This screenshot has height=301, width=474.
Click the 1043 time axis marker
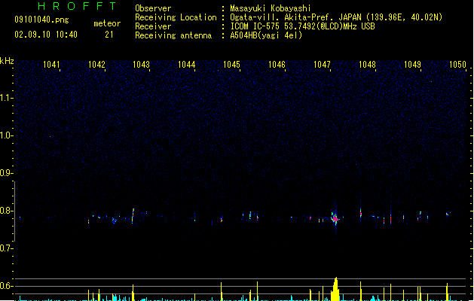click(141, 65)
